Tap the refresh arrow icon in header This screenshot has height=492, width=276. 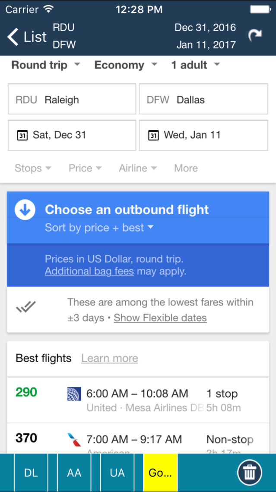click(x=255, y=36)
